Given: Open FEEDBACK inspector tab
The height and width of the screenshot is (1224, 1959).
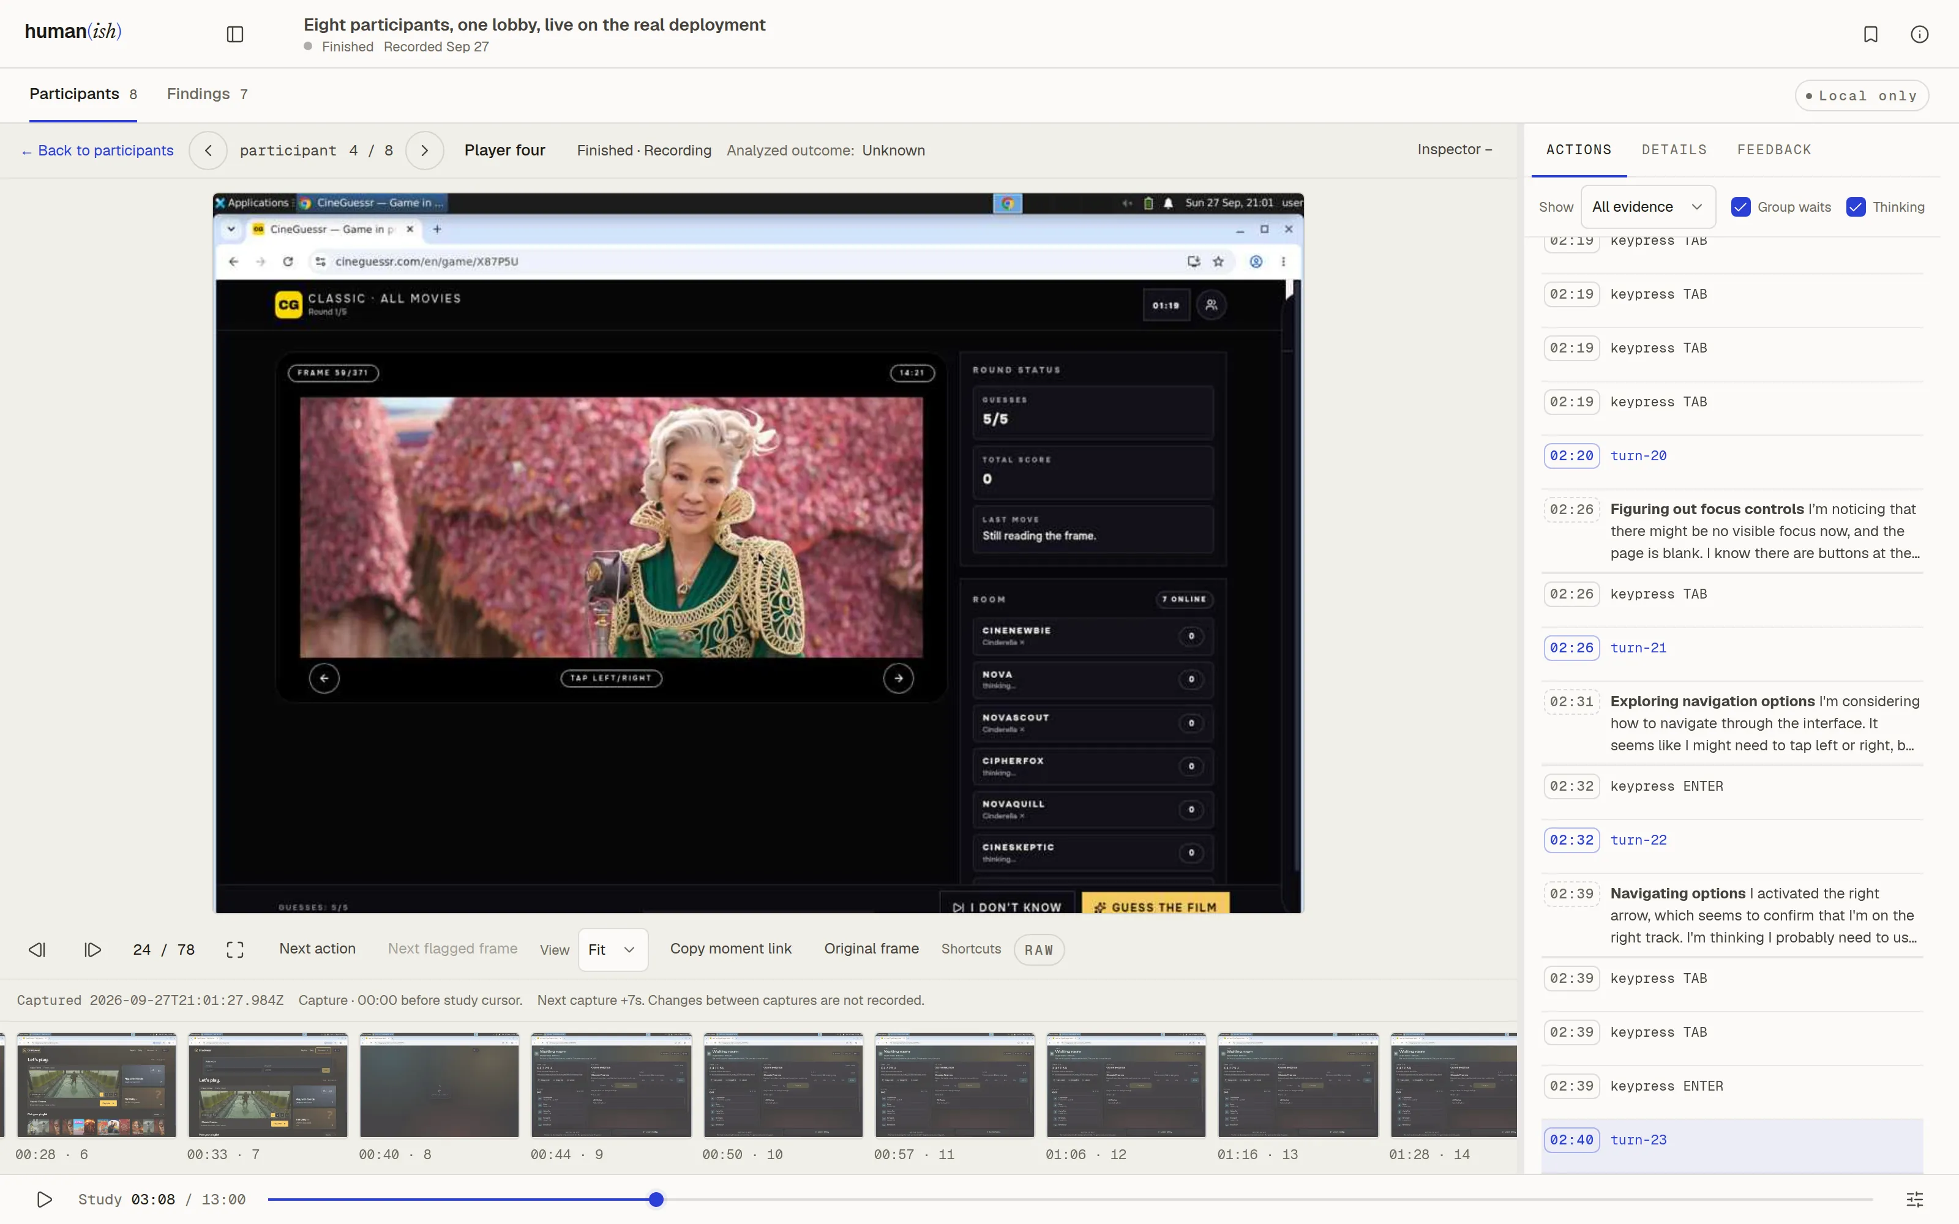Looking at the screenshot, I should (x=1774, y=150).
